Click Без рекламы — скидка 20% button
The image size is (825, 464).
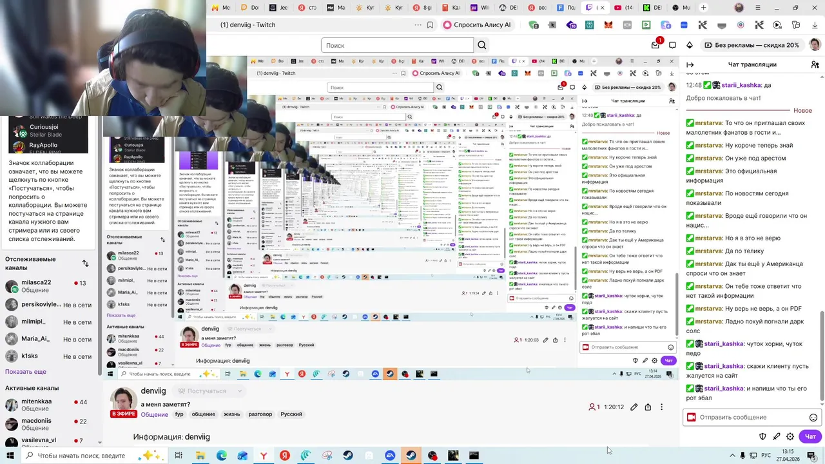click(752, 45)
